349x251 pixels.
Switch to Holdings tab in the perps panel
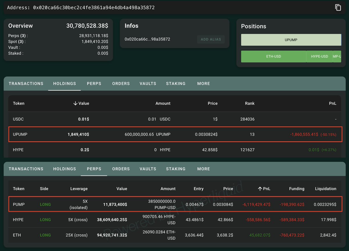coord(65,169)
